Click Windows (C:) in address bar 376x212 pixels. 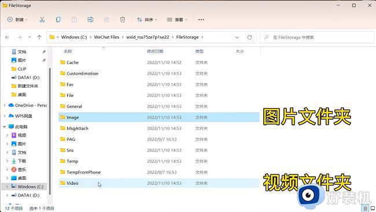(x=74, y=37)
